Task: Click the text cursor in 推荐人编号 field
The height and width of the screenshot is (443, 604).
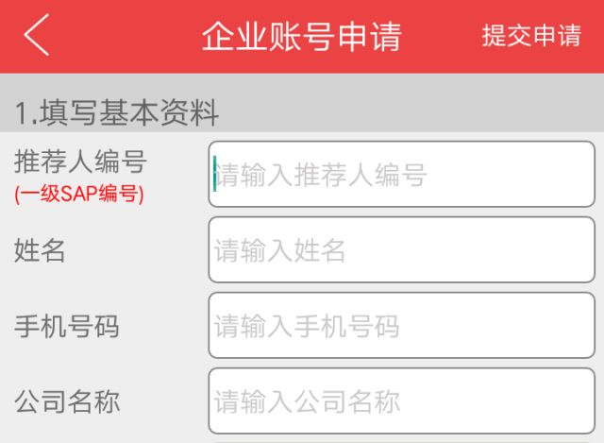Action: pos(215,174)
